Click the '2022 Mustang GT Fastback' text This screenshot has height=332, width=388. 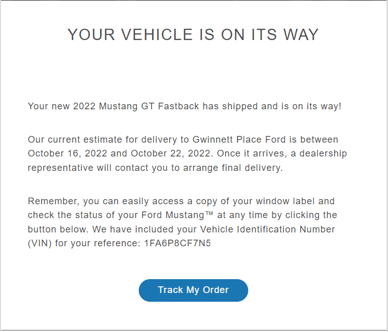pos(136,106)
